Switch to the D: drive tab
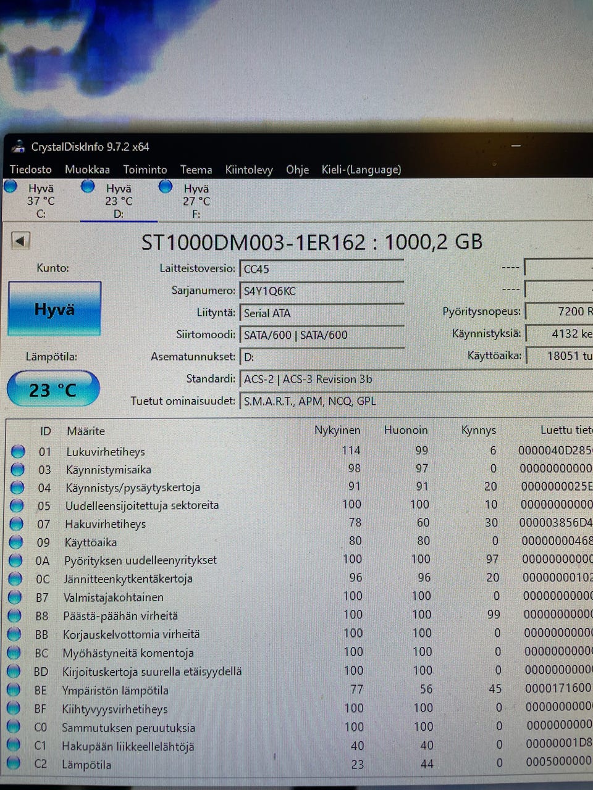This screenshot has width=593, height=790. [x=118, y=201]
